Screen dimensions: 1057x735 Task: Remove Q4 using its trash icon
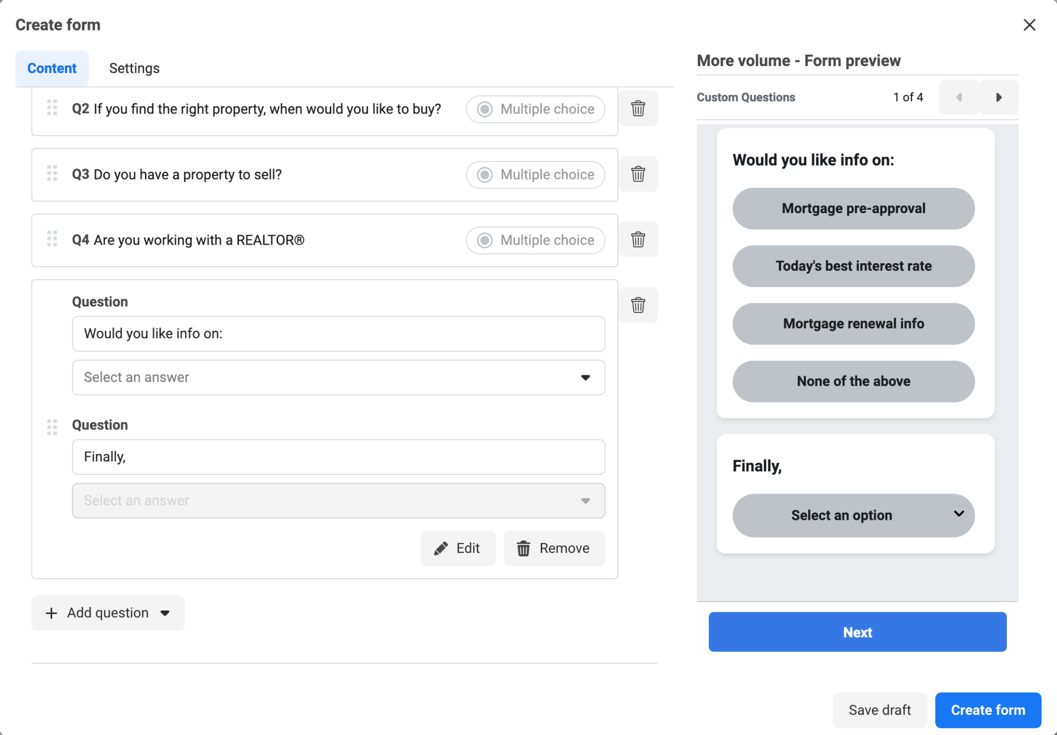coord(638,239)
